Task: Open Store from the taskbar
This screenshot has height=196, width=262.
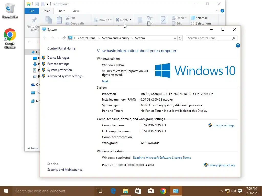Action: pyautogui.click(x=138, y=191)
